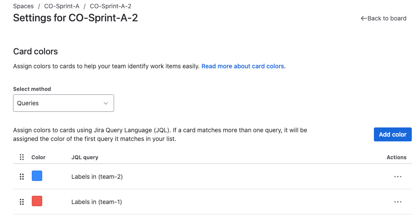The width and height of the screenshot is (417, 221).
Task: Click the chevron arrow inside Queries box
Action: click(x=105, y=103)
